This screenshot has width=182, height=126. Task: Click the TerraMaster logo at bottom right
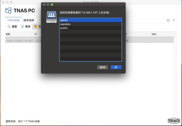[174, 121]
